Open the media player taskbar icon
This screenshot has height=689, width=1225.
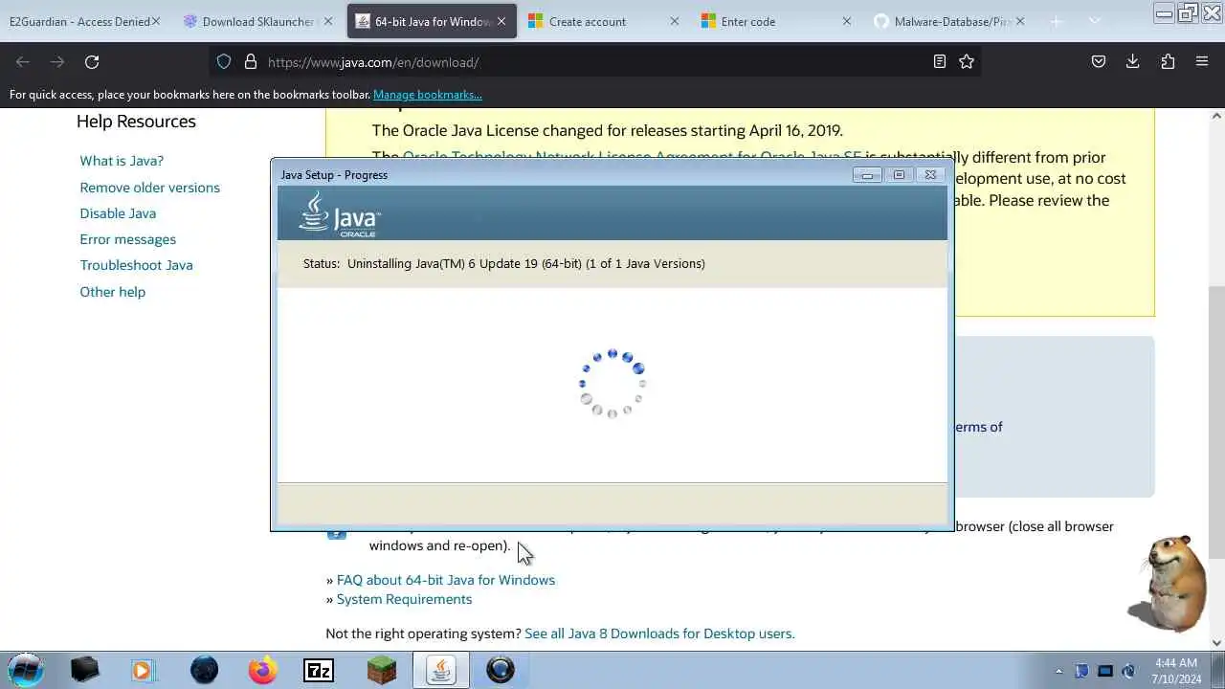(143, 670)
